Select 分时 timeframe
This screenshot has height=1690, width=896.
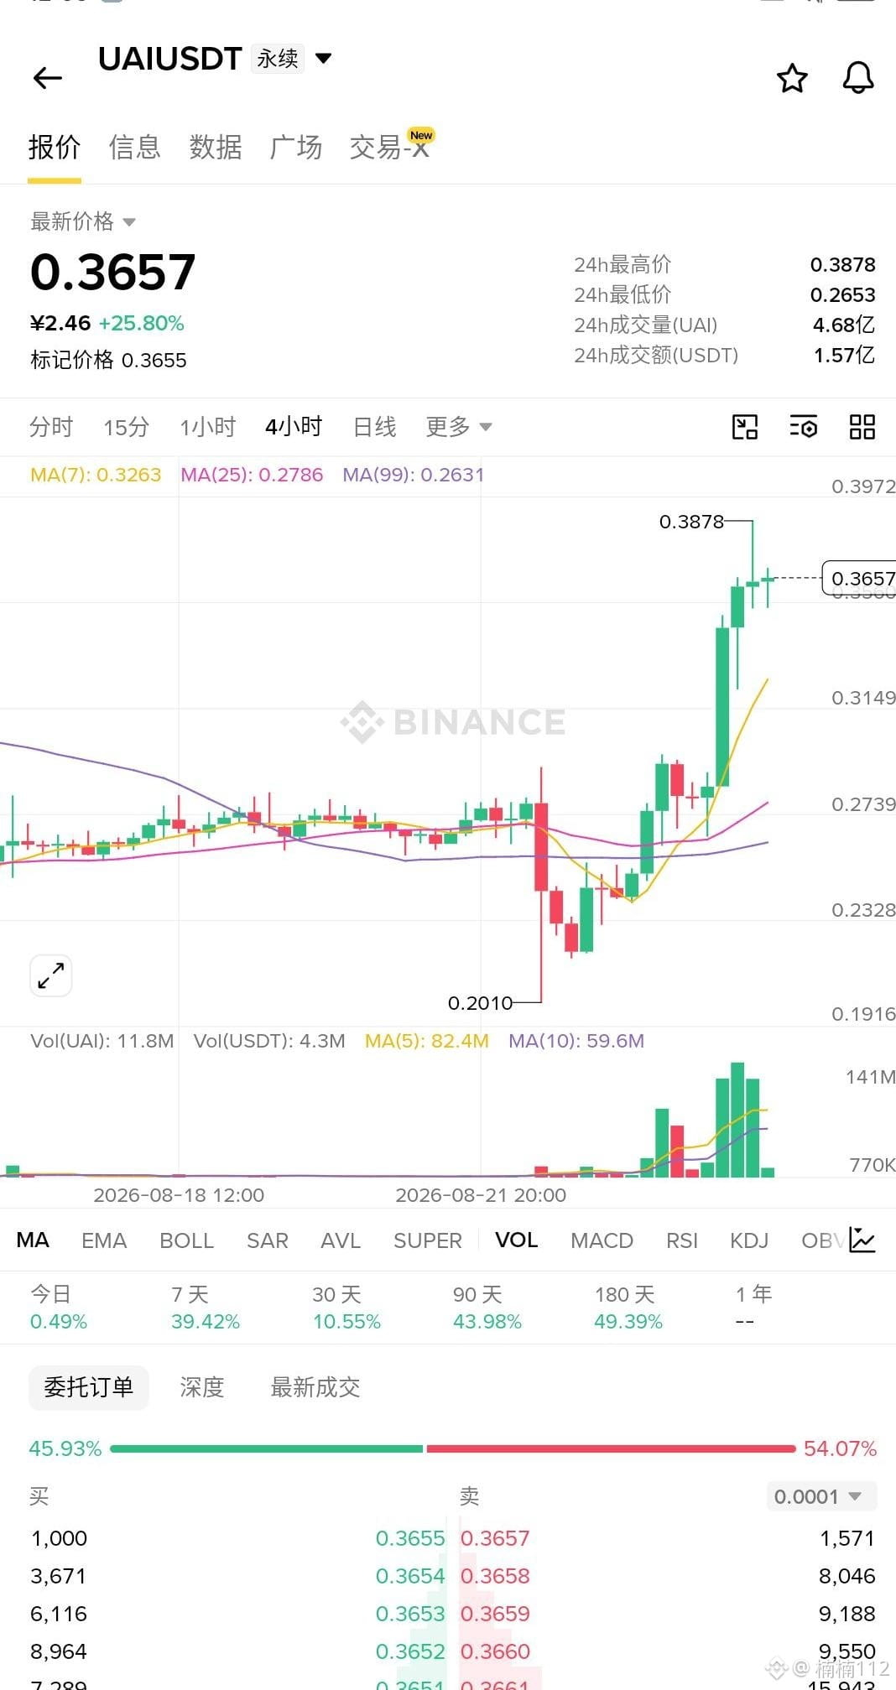[51, 427]
